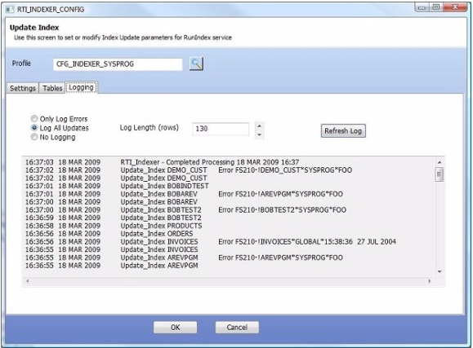Decrease log length with the down arrow
473x348 pixels.
click(x=260, y=134)
